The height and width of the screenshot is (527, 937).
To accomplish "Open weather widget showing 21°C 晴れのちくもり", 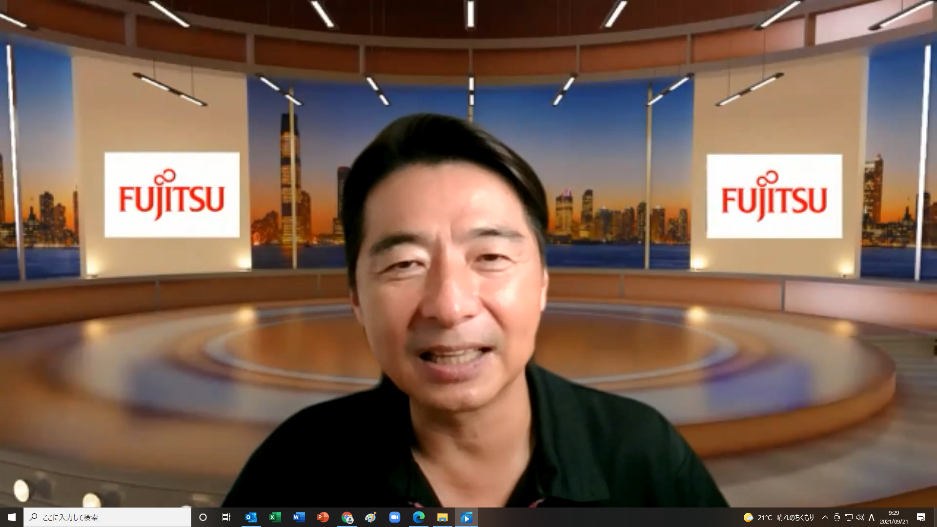I will 779,517.
